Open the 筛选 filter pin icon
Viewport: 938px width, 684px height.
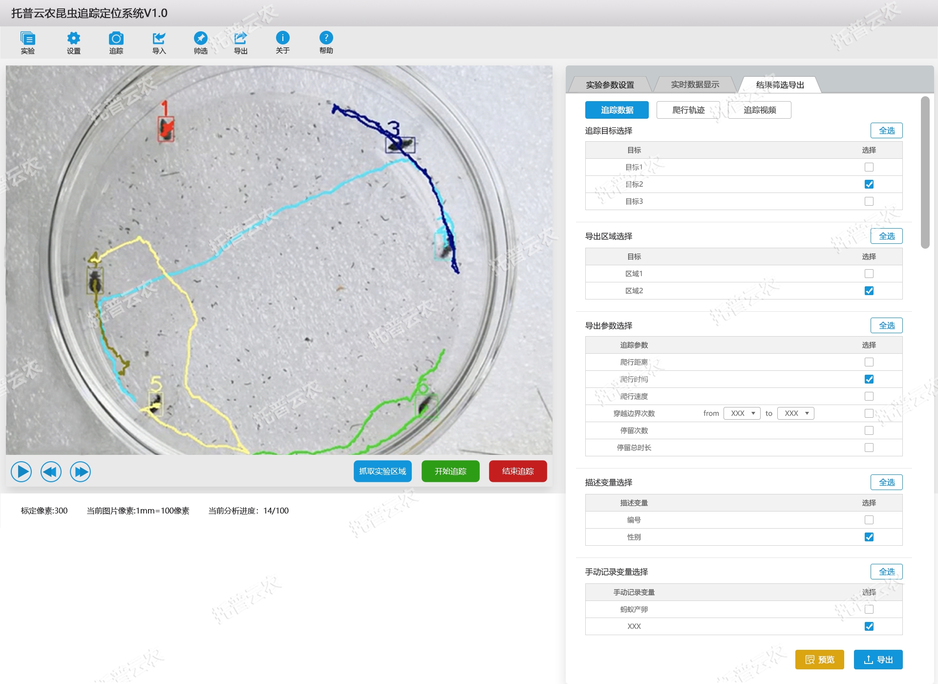[x=200, y=39]
